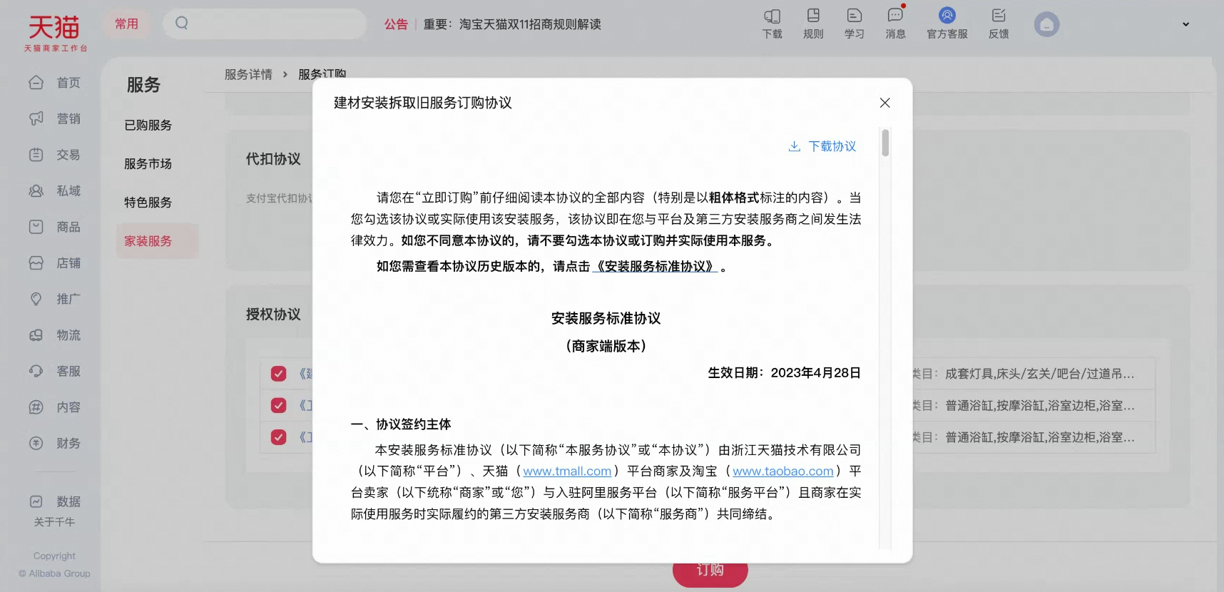
Task: Open 物流 logistics in sidebar
Action: pos(55,335)
